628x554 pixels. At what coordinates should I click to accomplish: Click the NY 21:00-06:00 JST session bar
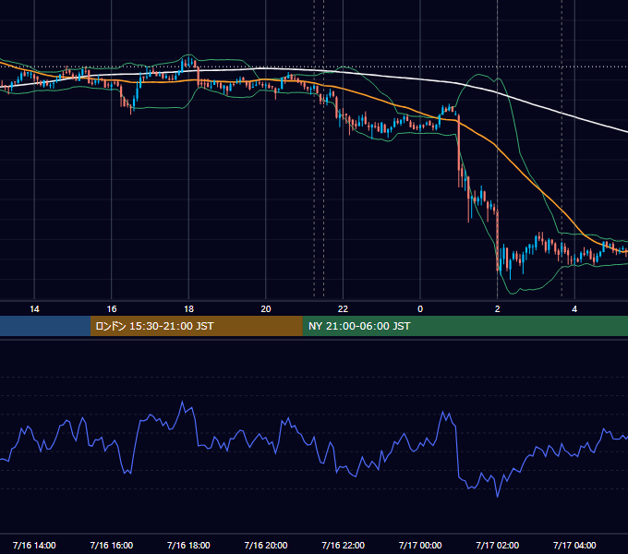[x=465, y=326]
